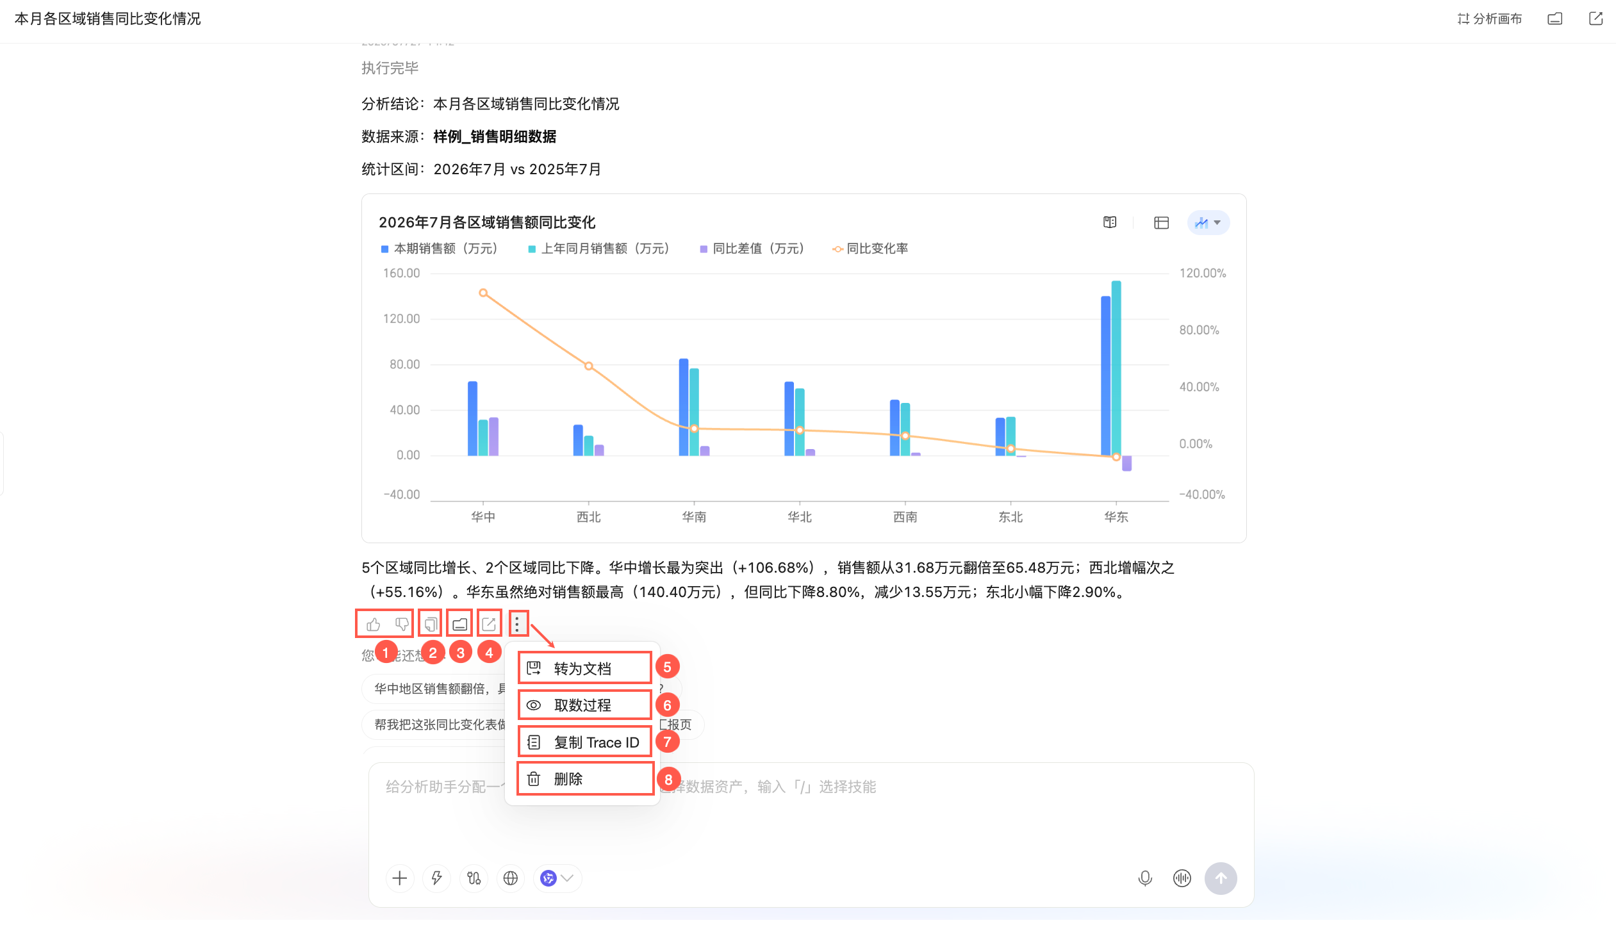
Task: Click the share icon below the answer
Action: point(488,624)
